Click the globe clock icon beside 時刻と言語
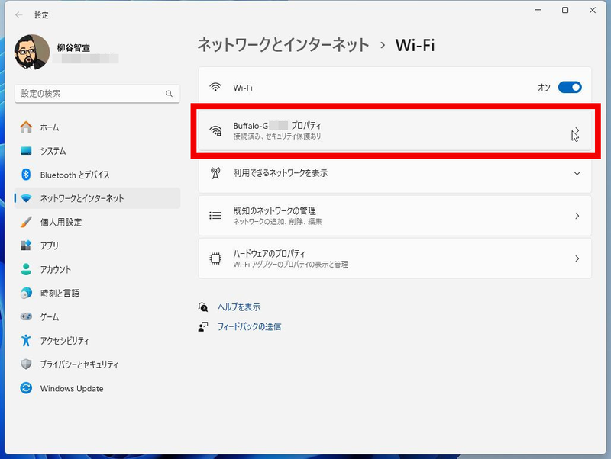 coord(26,293)
